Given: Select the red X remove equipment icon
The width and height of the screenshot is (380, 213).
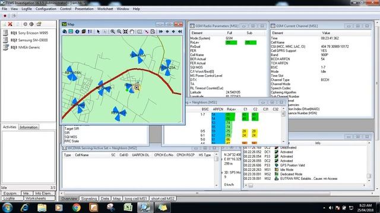Looking at the screenshot, I should tap(10, 24).
